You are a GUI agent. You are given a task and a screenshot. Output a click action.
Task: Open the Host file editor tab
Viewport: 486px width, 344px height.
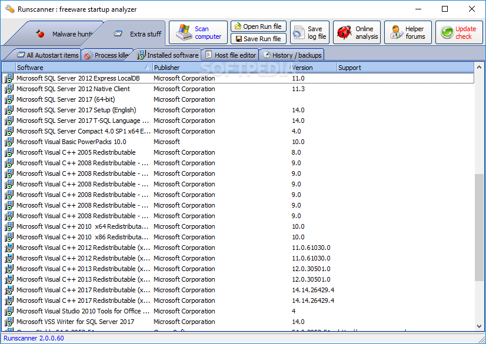click(230, 55)
